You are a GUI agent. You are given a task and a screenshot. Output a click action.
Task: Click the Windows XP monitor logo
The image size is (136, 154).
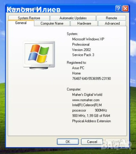pos(39,55)
